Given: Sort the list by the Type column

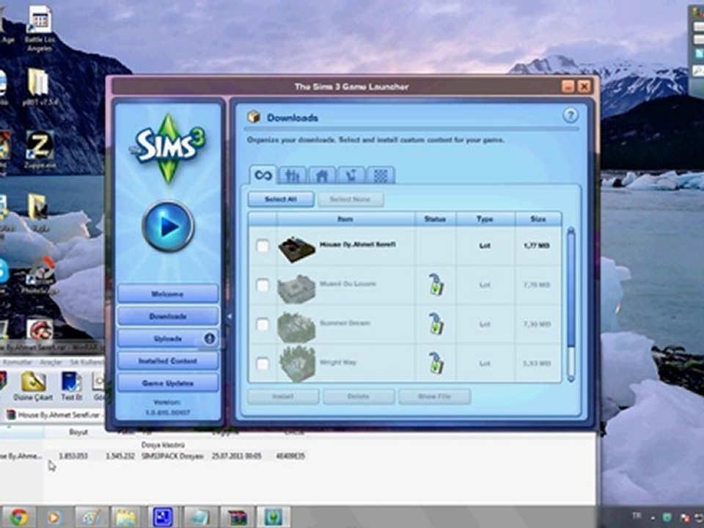Looking at the screenshot, I should click(485, 219).
